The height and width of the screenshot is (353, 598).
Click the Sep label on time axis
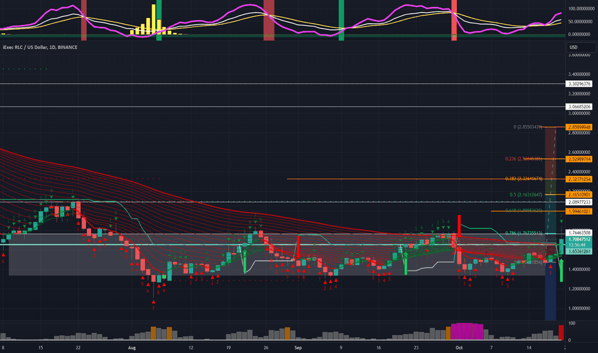[x=298, y=348]
